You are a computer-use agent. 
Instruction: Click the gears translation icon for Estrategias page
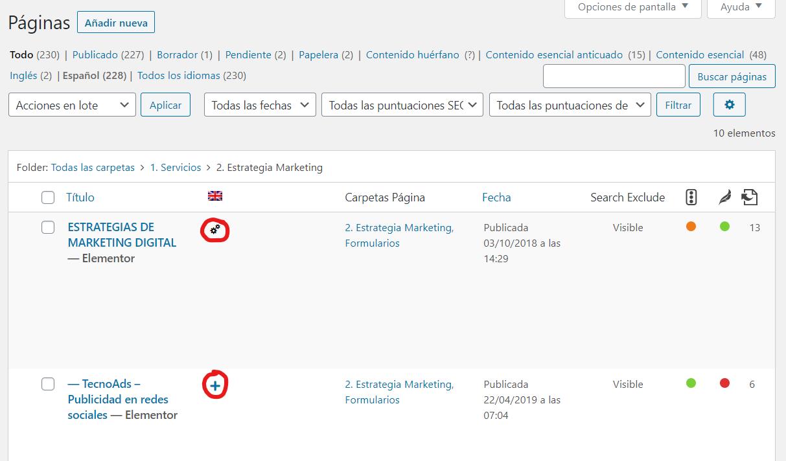point(215,230)
